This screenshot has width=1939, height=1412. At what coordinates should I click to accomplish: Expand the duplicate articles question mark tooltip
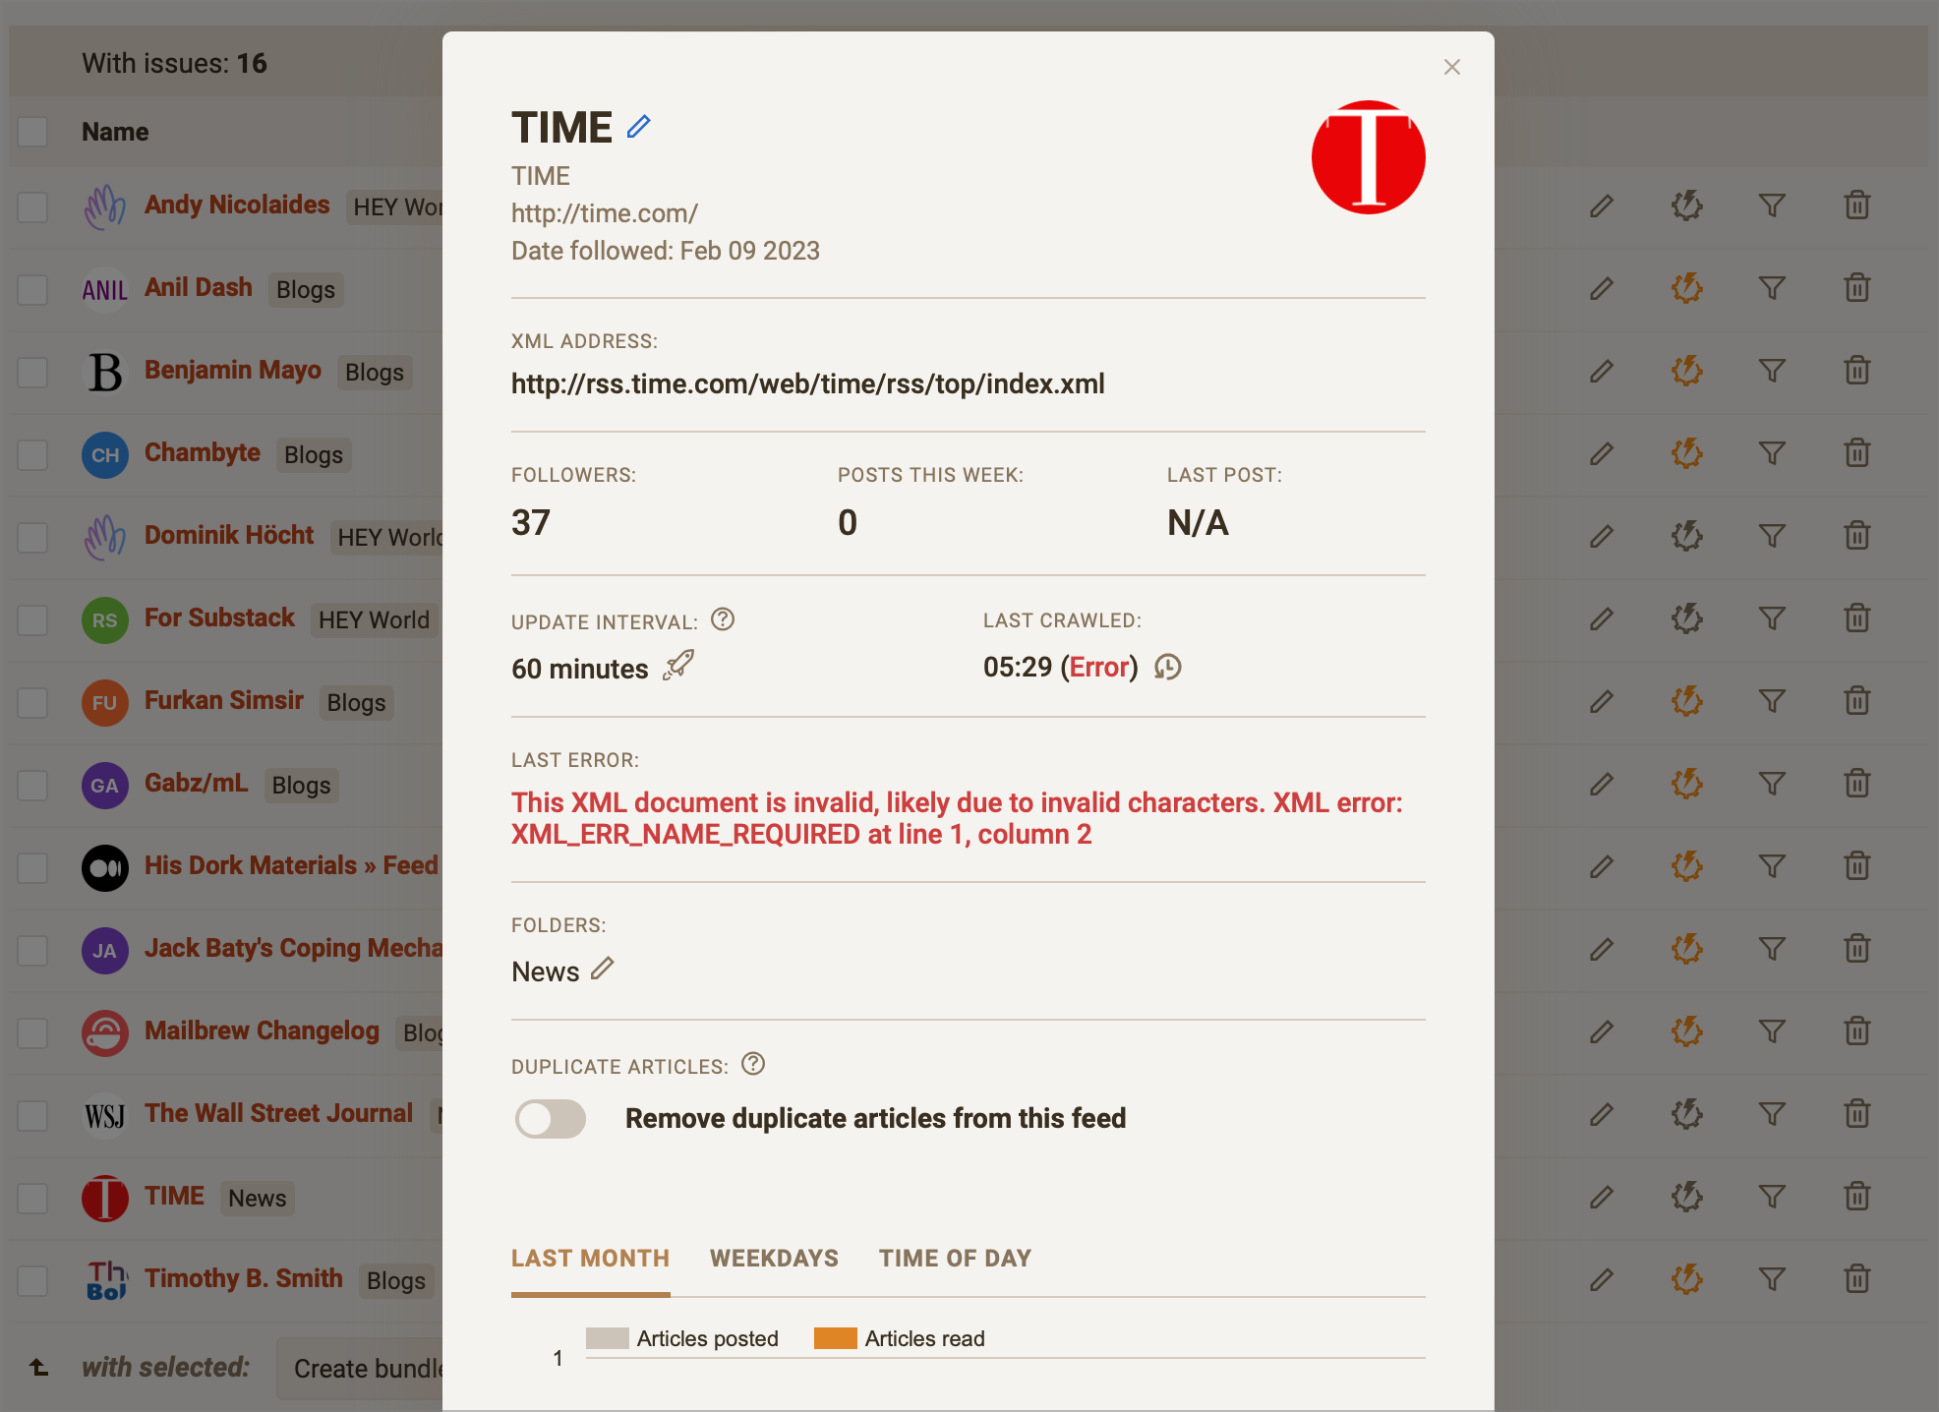753,1064
